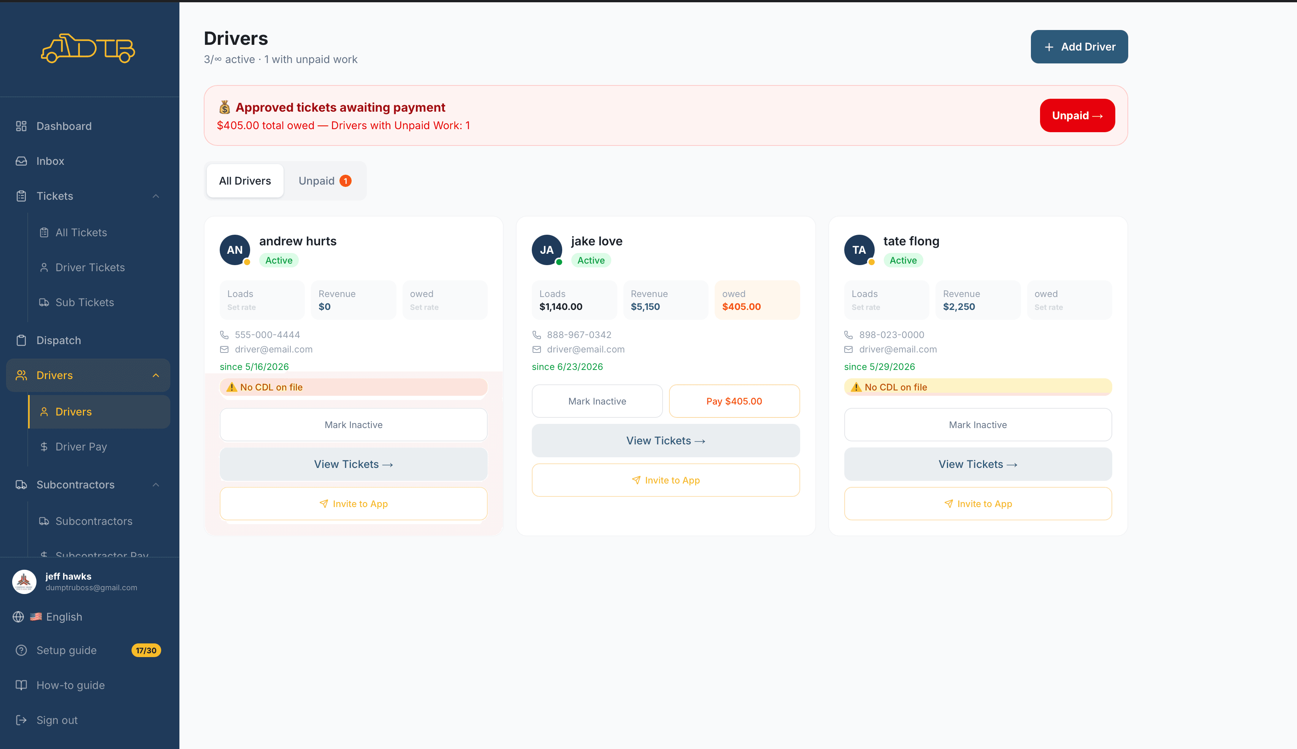The width and height of the screenshot is (1297, 749).
Task: Click jake love Revenue $5,150 value
Action: [x=645, y=307]
